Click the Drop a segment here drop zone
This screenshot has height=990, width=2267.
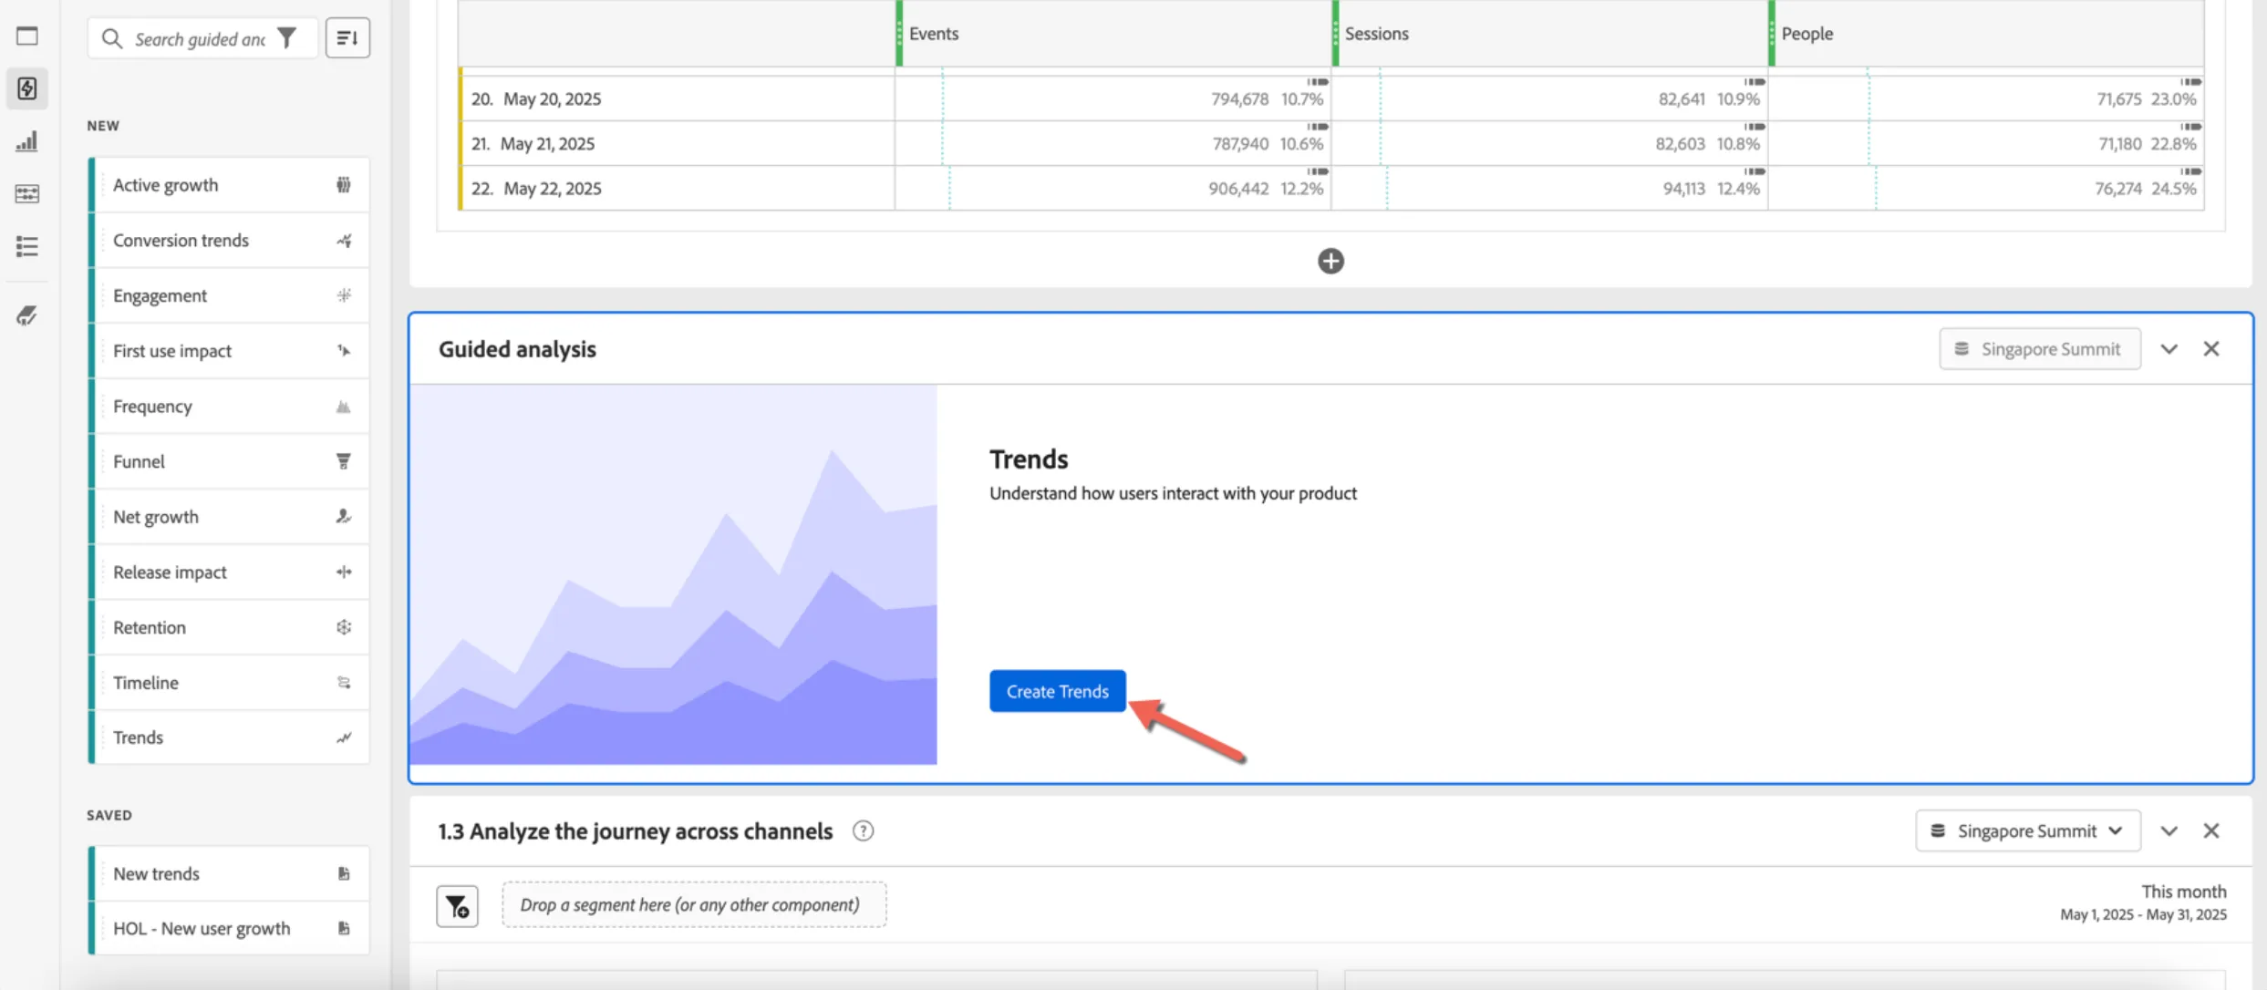pos(693,904)
